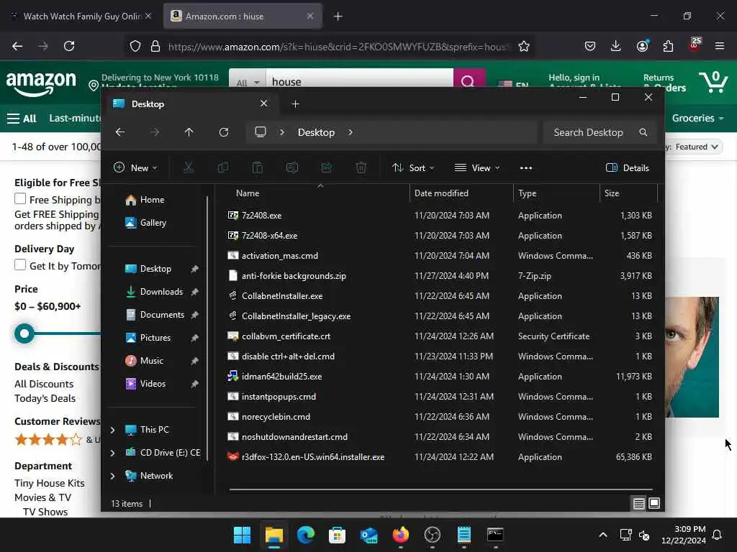The width and height of the screenshot is (737, 552).
Task: Refresh the Desktop folder view
Action: tap(224, 132)
